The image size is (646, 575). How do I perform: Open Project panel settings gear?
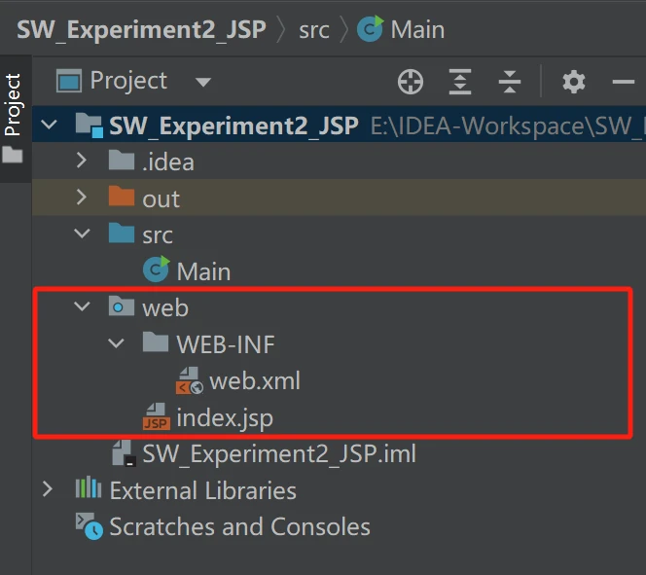[574, 82]
